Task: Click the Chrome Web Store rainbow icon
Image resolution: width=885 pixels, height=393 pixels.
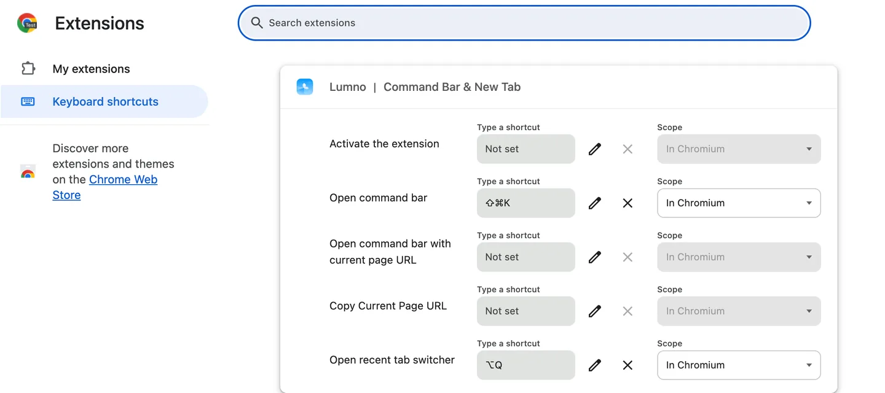Action: (28, 171)
